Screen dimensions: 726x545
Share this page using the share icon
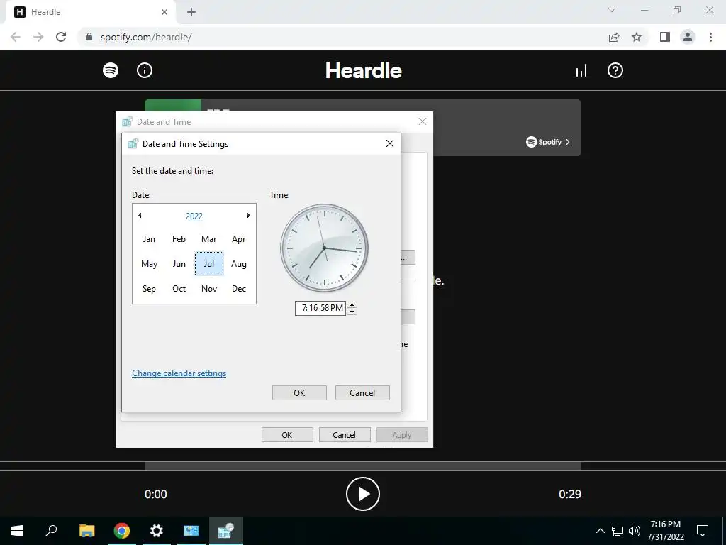click(x=614, y=37)
